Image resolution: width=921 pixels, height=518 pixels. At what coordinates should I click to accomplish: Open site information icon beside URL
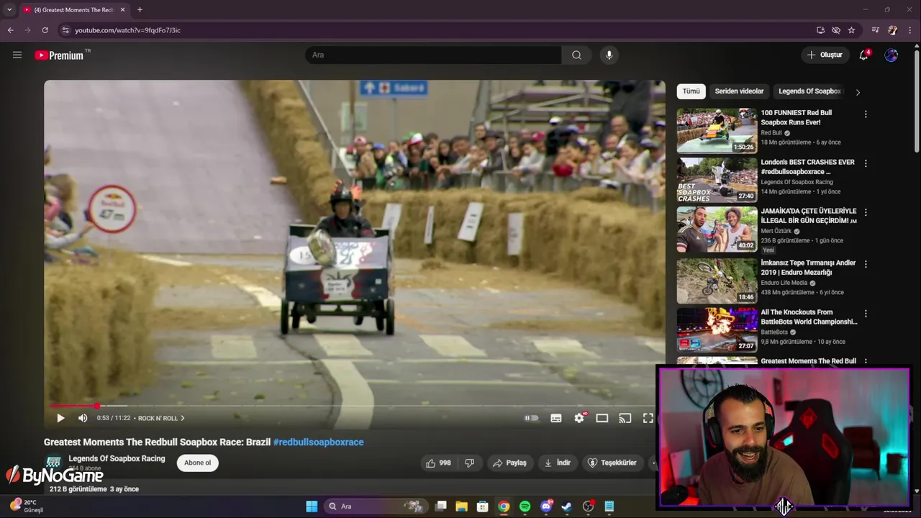(x=65, y=30)
